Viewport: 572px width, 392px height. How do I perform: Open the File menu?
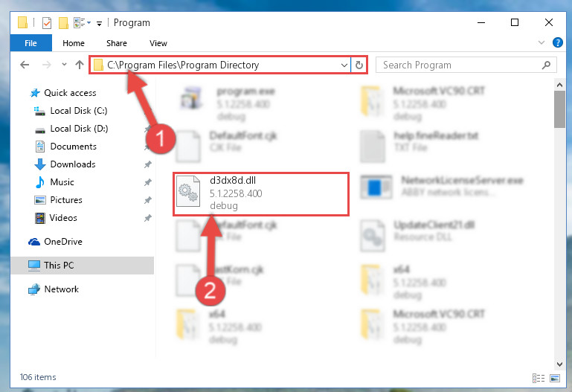31,43
